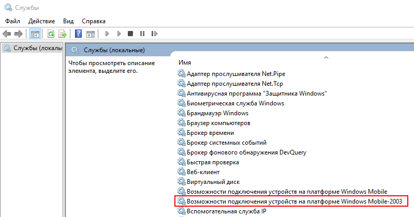The height and width of the screenshot is (217, 414).
Task: Select Адаптер прослушивателя Net.Tcp service
Action: tap(230, 84)
